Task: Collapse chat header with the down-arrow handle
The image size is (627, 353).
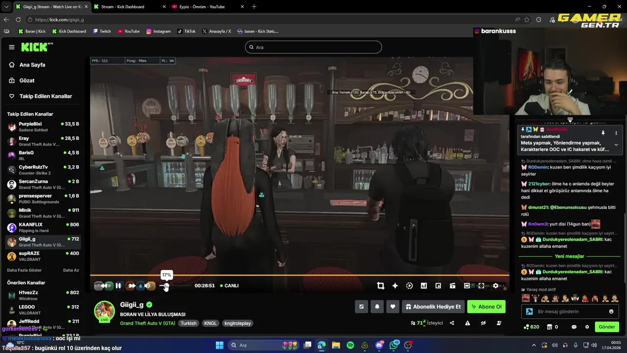Action: (x=570, y=120)
